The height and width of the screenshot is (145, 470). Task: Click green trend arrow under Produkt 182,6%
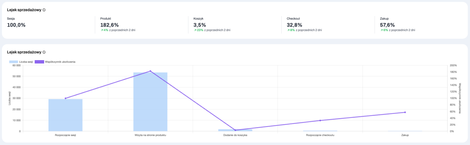[x=102, y=30]
